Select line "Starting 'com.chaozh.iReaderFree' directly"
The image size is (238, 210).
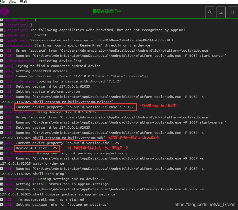pyautogui.click(x=92, y=45)
